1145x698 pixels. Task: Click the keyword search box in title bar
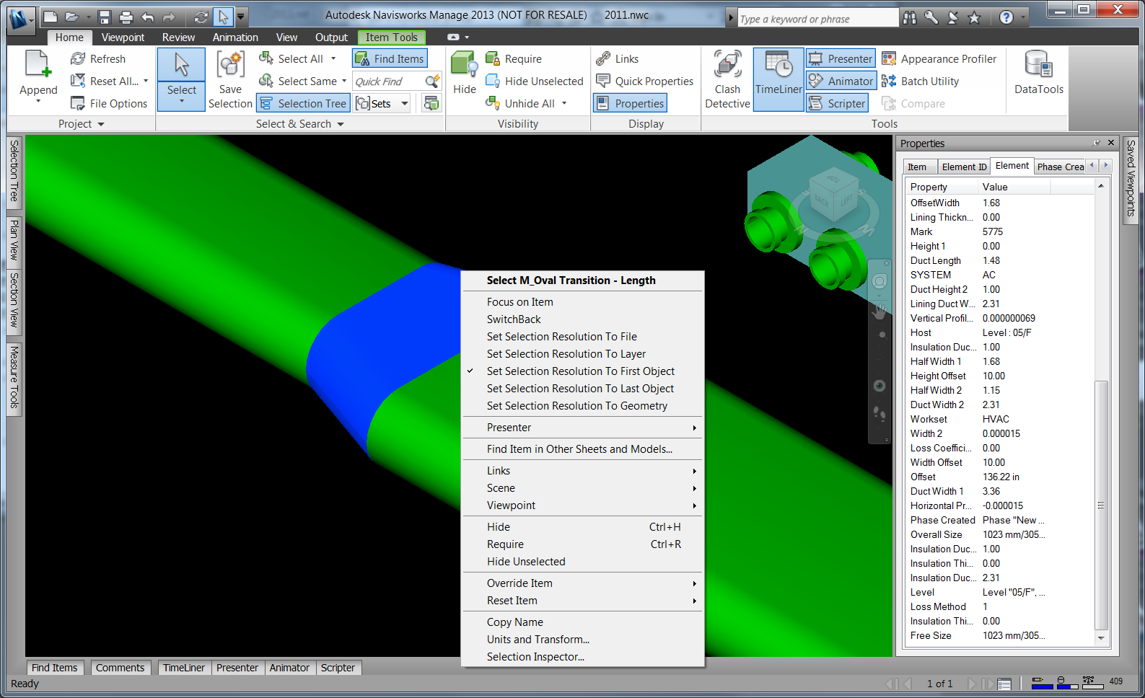pos(817,19)
